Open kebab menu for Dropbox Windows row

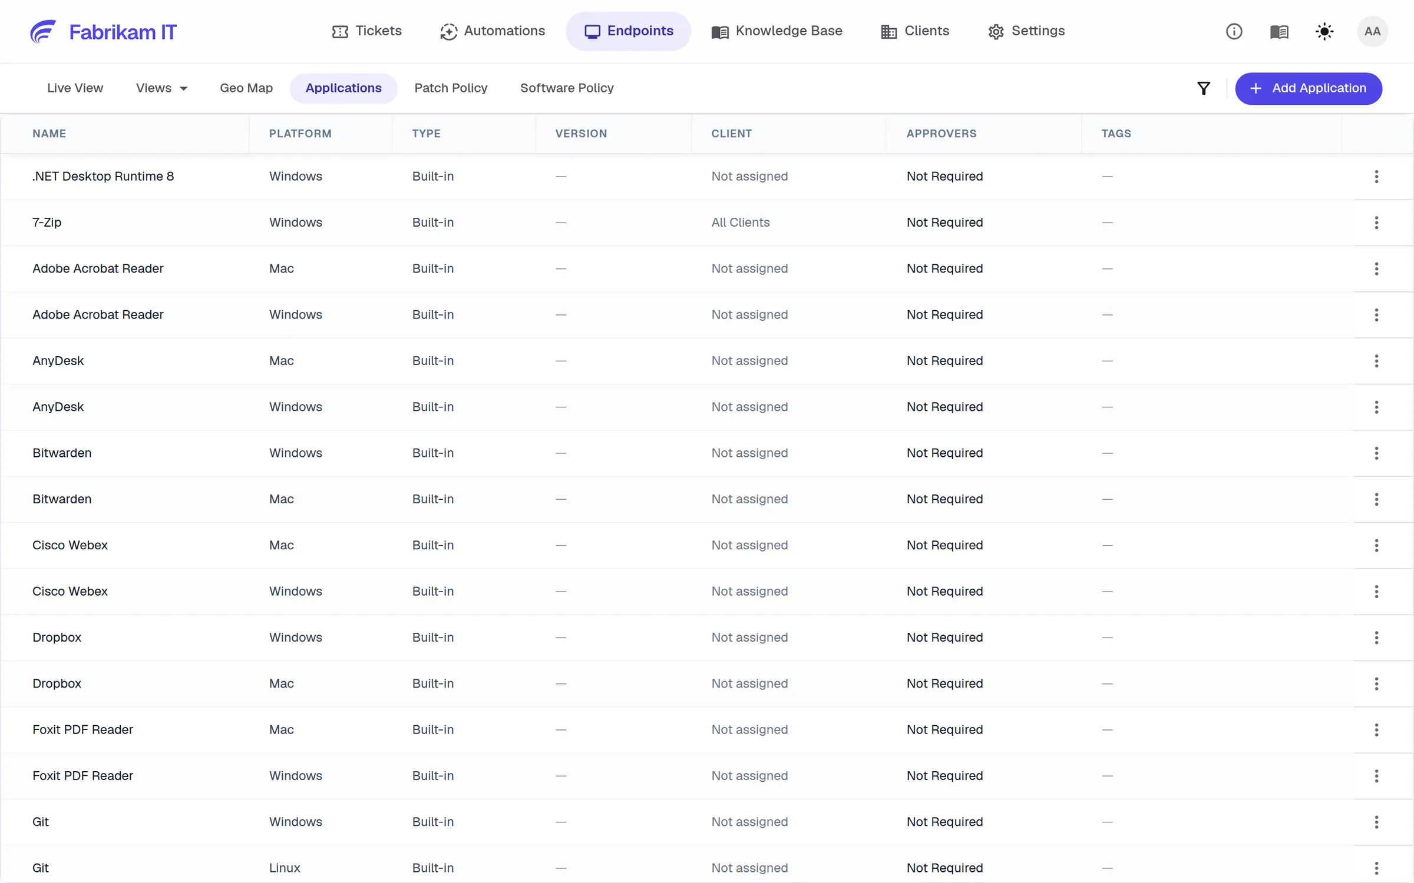1376,638
